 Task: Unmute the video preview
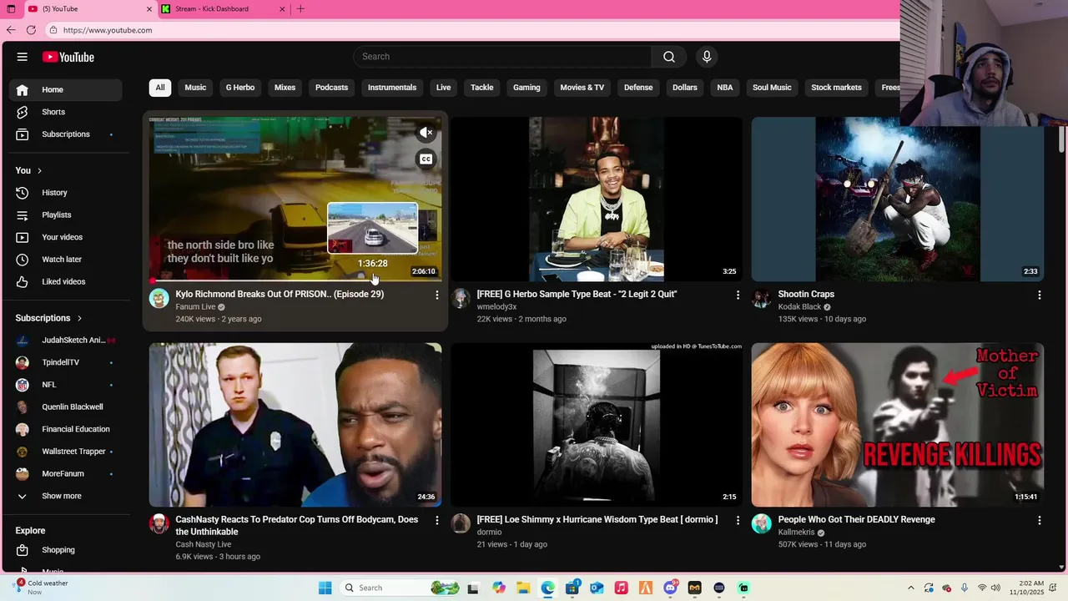coord(426,133)
